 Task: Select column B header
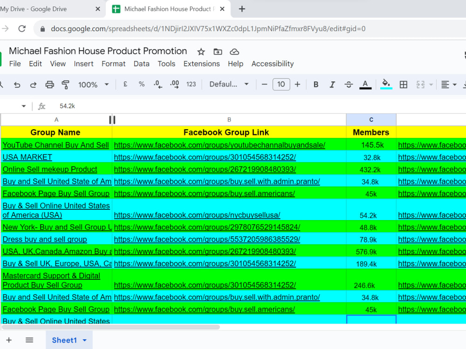tap(229, 120)
